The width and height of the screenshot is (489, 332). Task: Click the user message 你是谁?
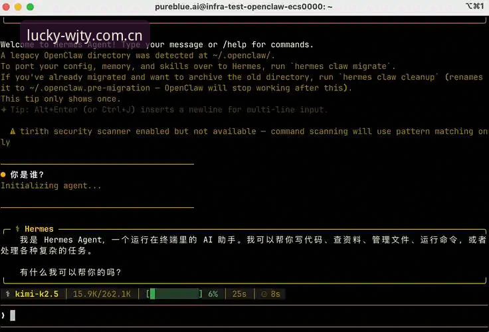coord(27,175)
